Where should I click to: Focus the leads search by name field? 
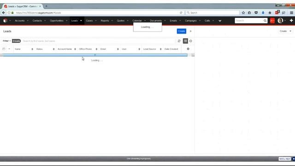(x=99, y=41)
